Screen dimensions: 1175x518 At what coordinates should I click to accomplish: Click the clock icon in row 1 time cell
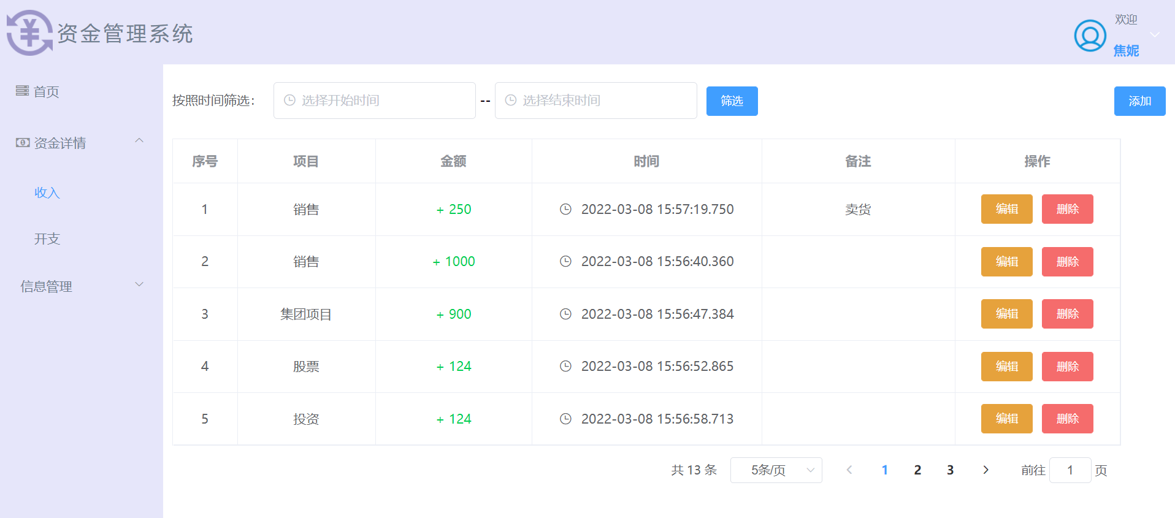[565, 209]
